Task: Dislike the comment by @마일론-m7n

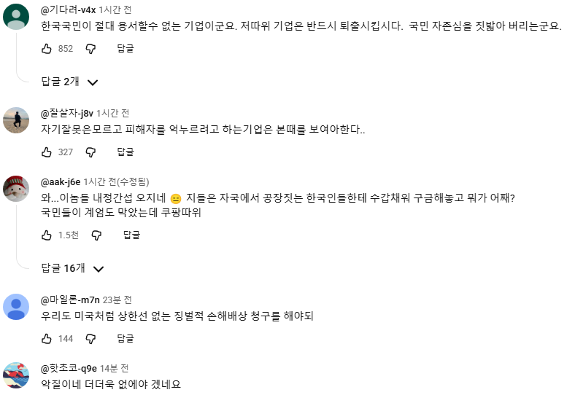Action: pyautogui.click(x=90, y=339)
